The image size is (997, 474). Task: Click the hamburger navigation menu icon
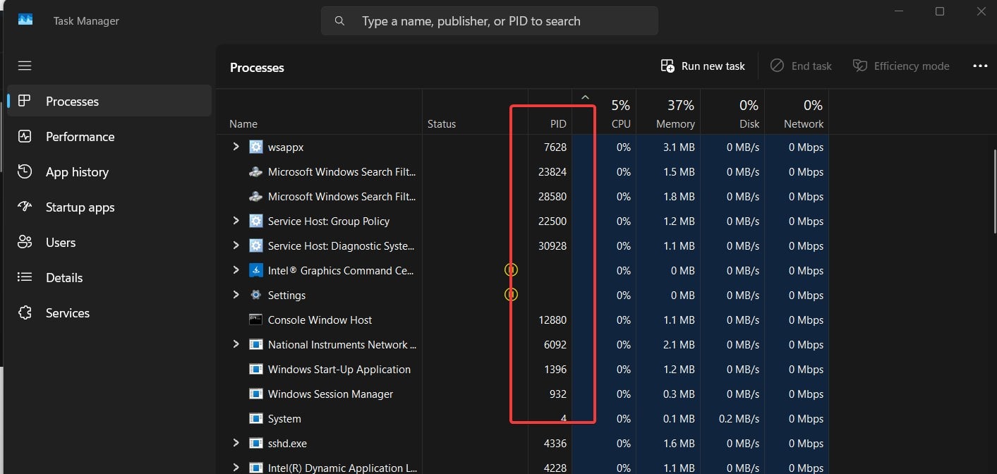(25, 66)
